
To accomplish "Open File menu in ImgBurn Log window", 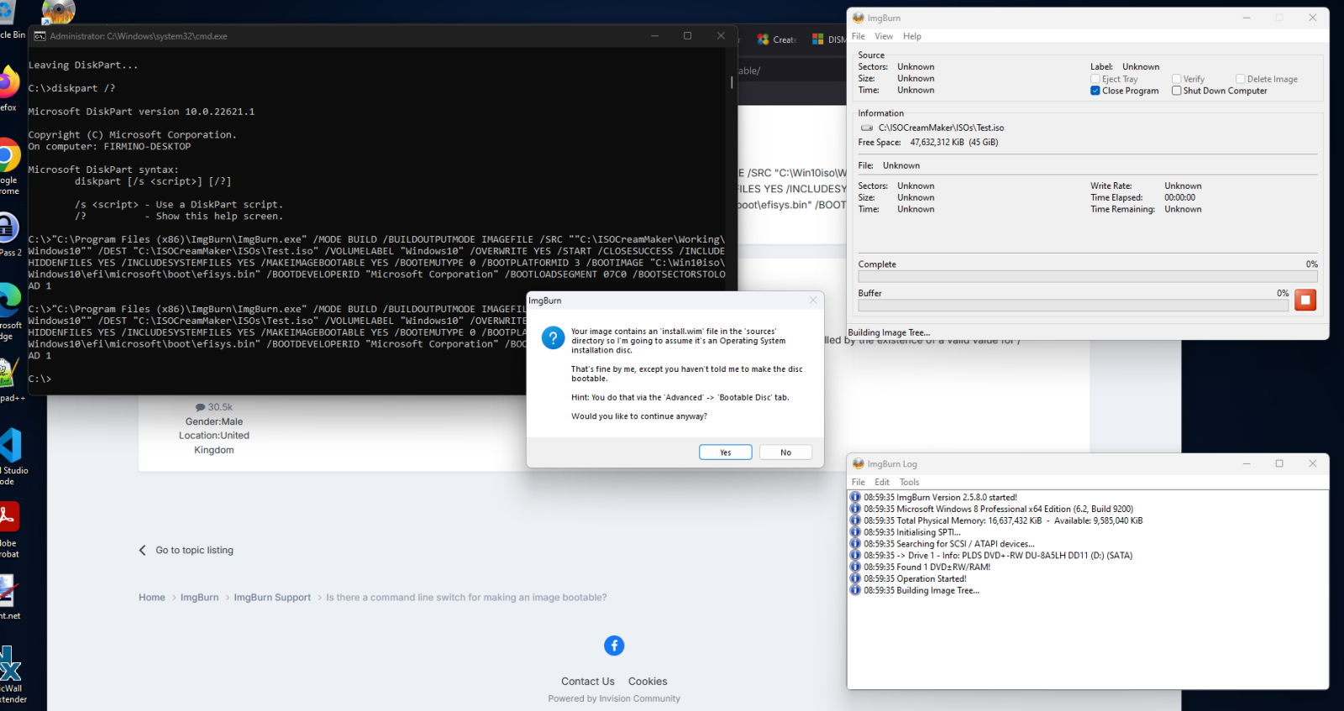I will [858, 482].
